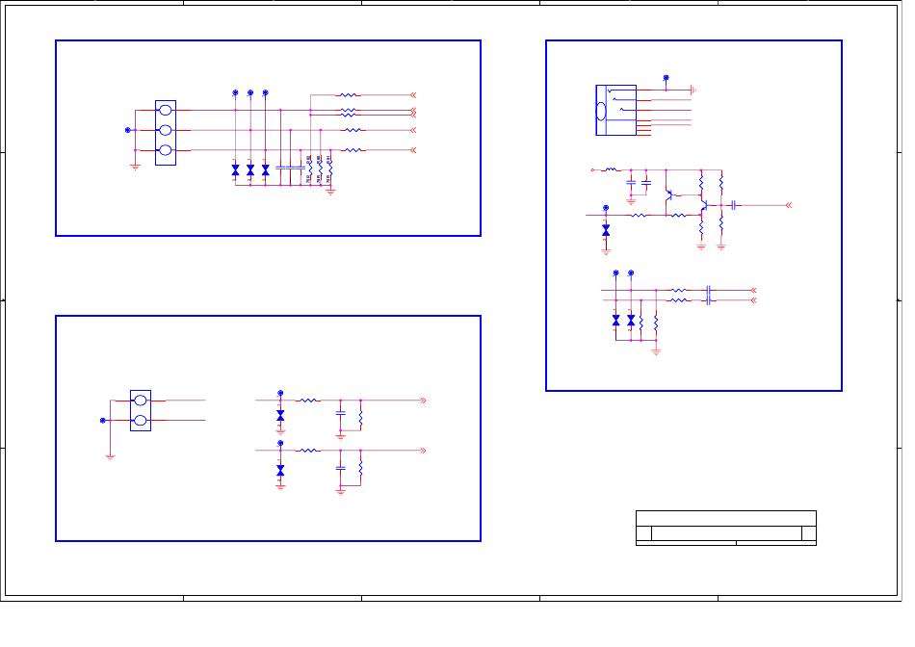Click off-page connector of upper RC filter

coord(423,401)
